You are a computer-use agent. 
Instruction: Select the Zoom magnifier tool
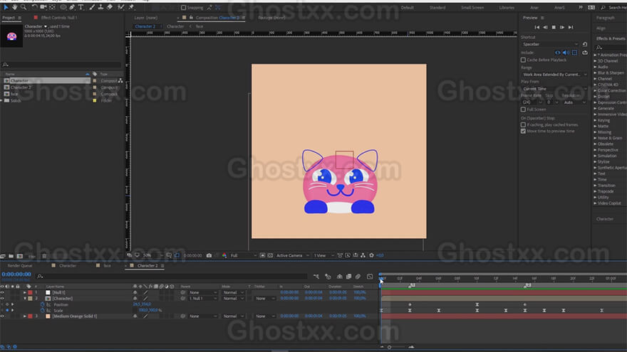24,7
